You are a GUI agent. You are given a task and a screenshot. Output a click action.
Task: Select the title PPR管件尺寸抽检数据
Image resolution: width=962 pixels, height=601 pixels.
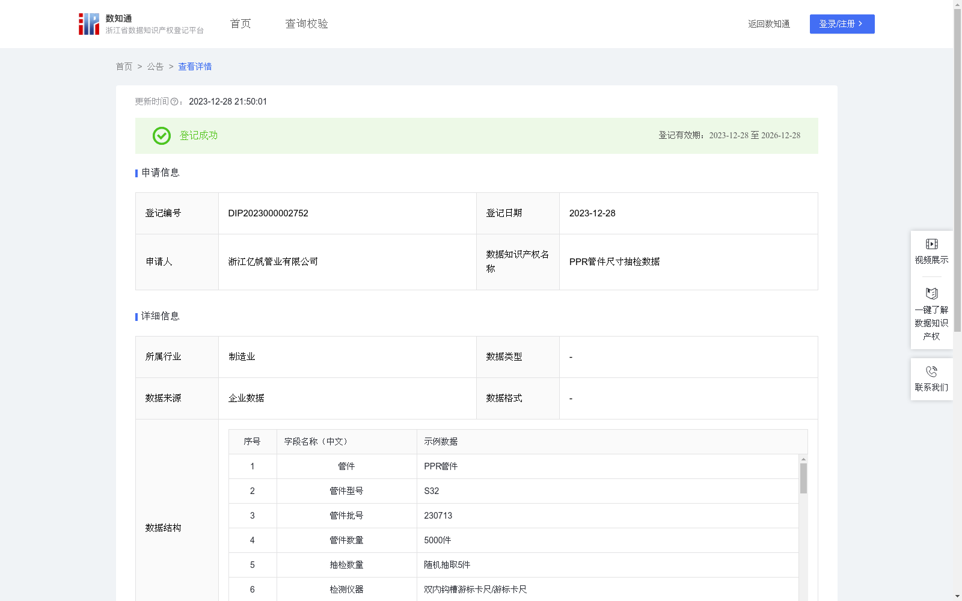pos(614,262)
